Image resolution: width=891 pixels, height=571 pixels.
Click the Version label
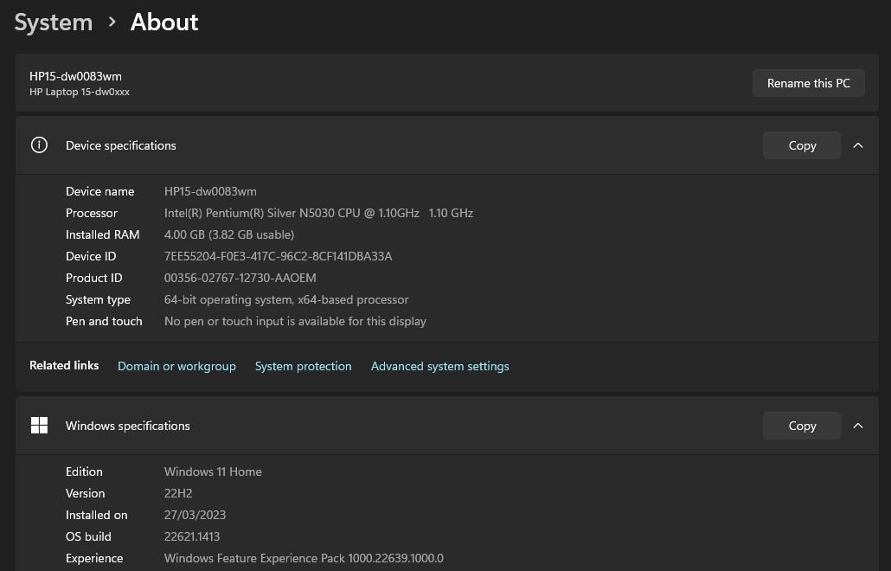pos(86,493)
